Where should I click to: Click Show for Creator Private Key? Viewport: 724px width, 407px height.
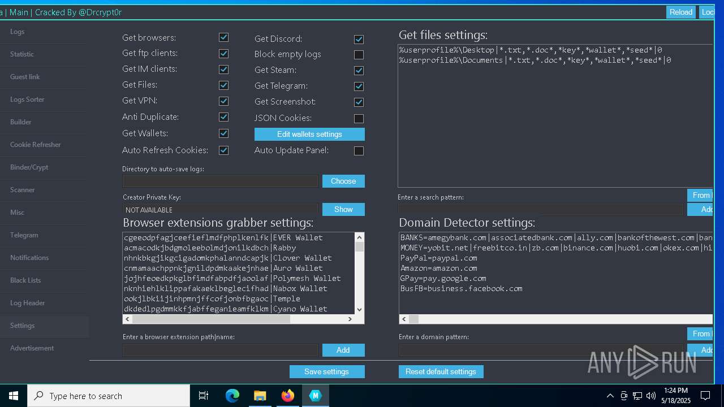pyautogui.click(x=343, y=209)
